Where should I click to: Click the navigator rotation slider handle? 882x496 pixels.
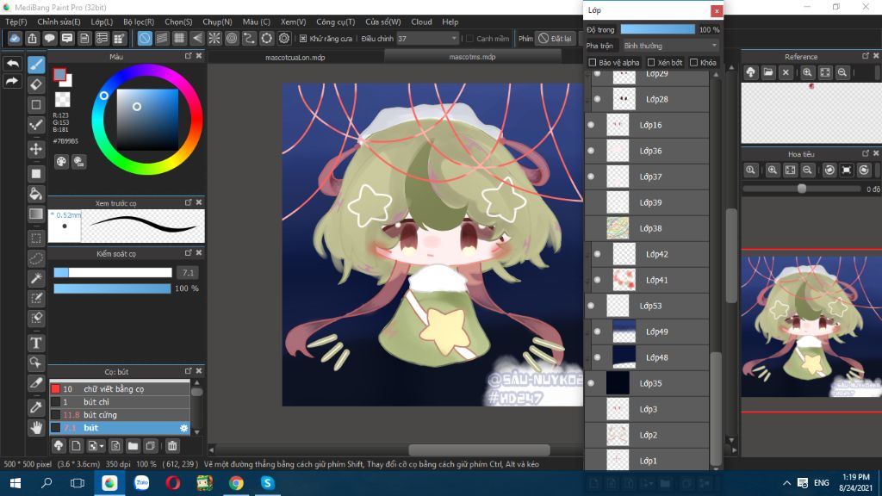tap(802, 189)
